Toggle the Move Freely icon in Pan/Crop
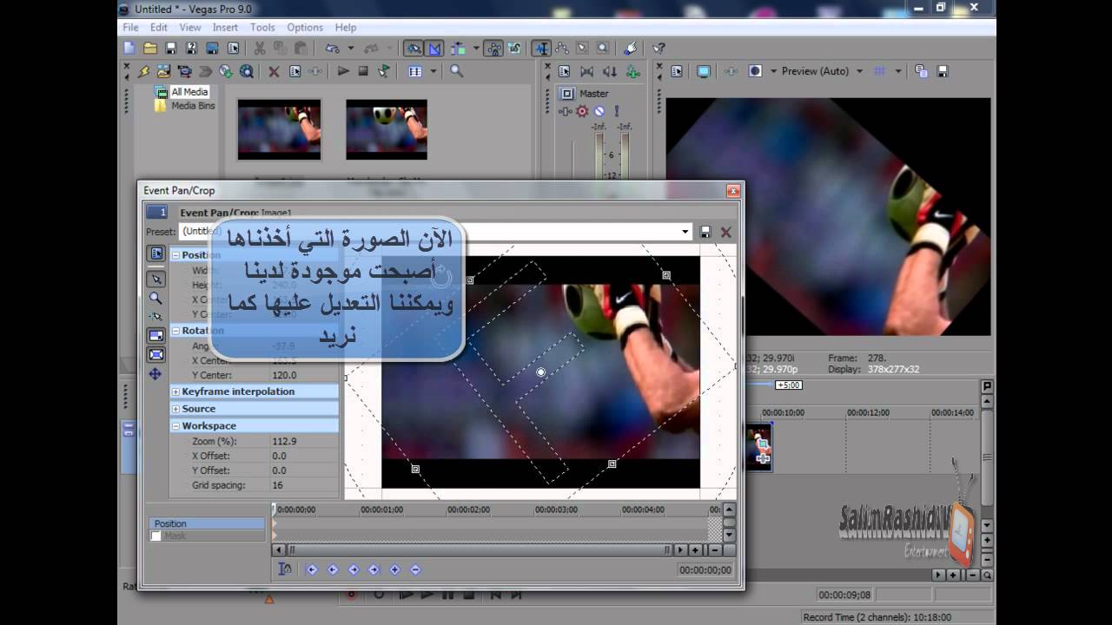The width and height of the screenshot is (1112, 625). (156, 374)
